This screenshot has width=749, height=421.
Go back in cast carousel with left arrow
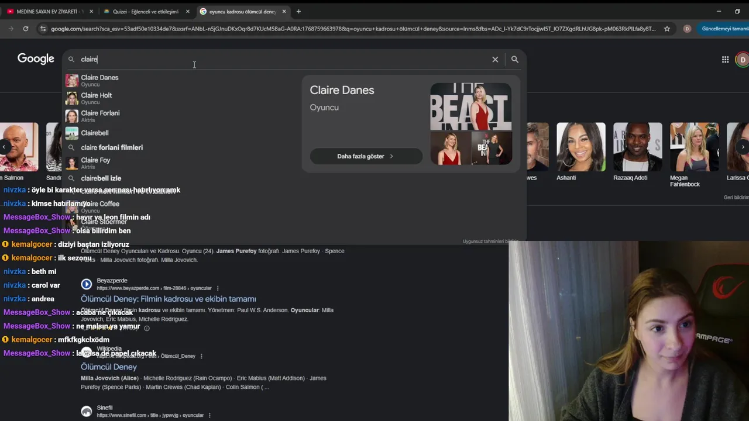point(5,147)
